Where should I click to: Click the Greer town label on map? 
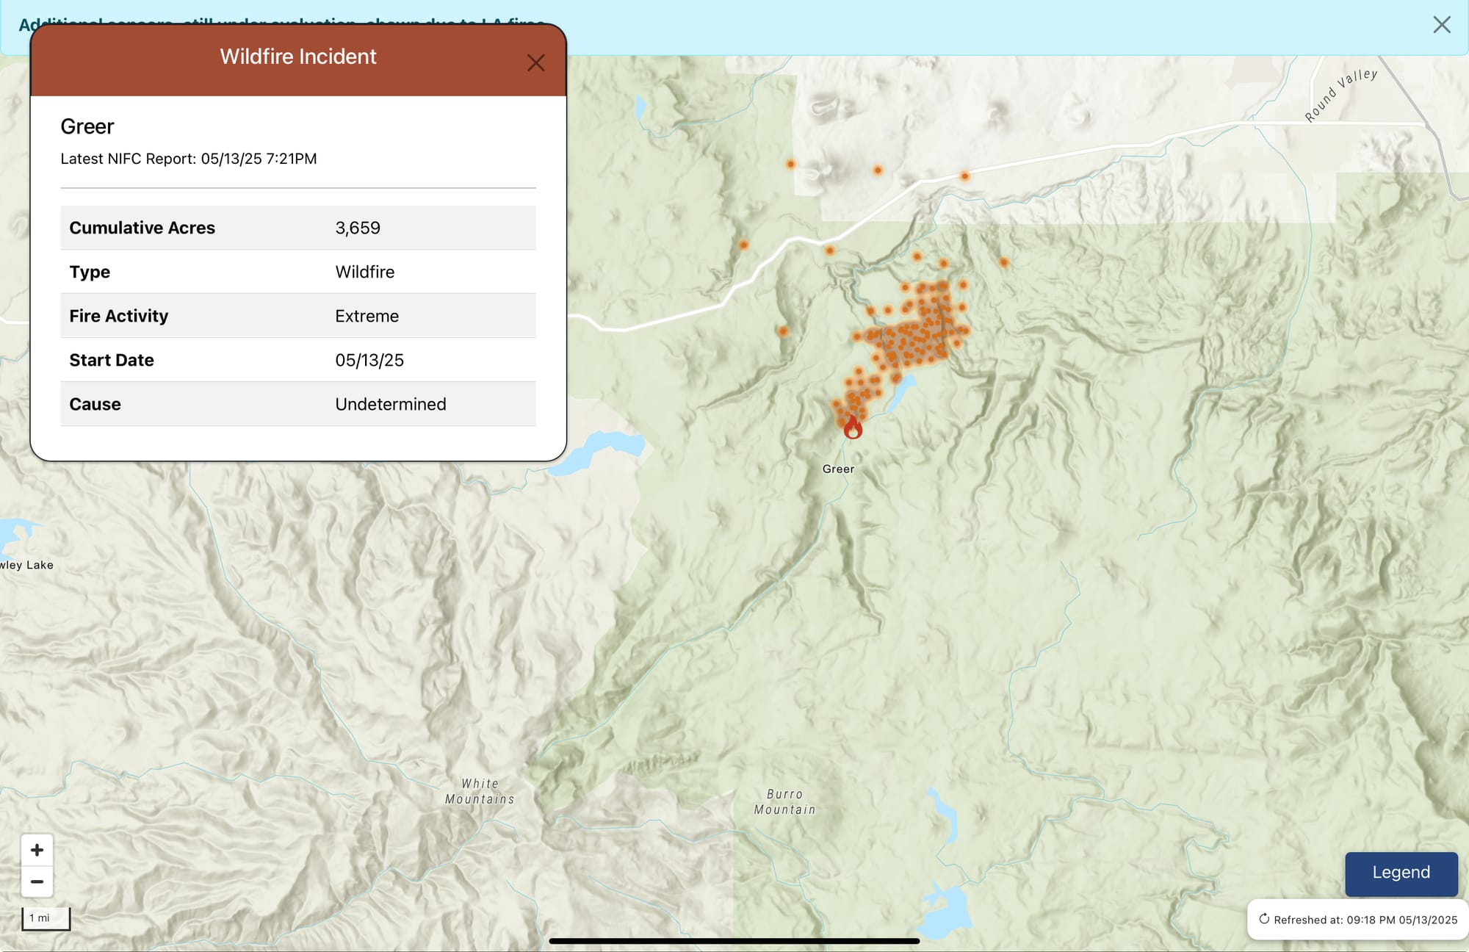point(838,469)
